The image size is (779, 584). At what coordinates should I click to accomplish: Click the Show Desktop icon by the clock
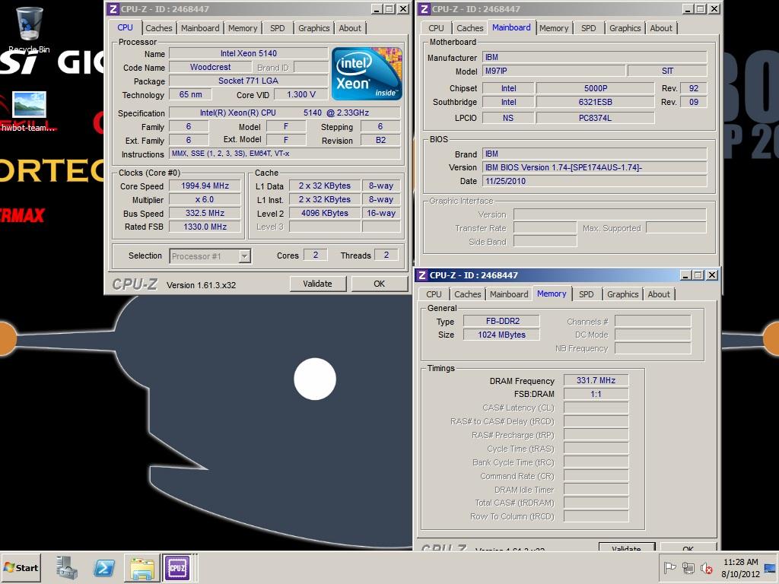771,568
